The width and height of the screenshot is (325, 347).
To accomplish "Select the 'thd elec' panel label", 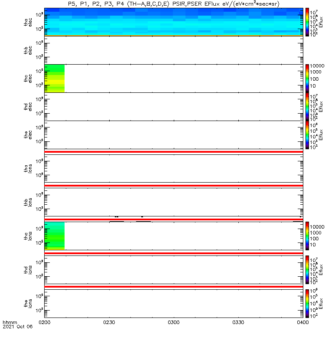I will coord(28,106).
